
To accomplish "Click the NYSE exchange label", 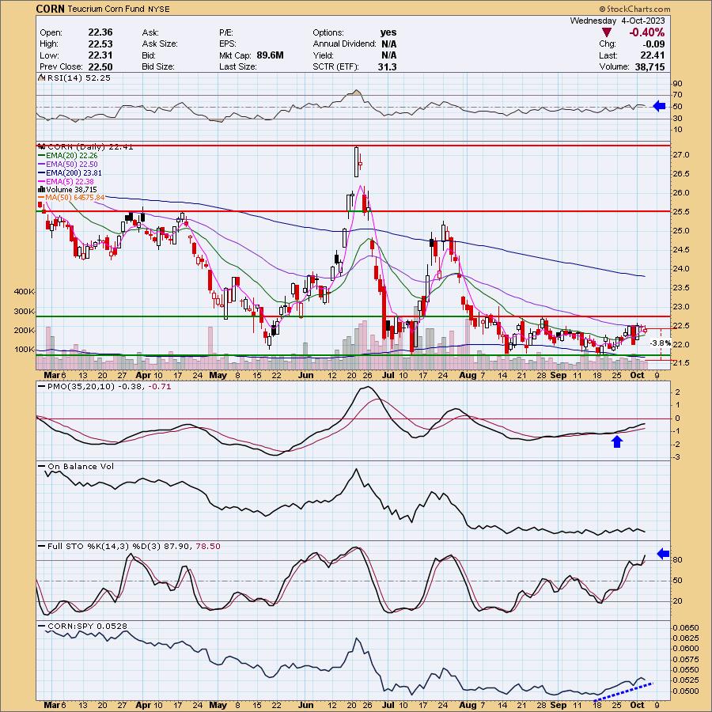I will (x=159, y=9).
